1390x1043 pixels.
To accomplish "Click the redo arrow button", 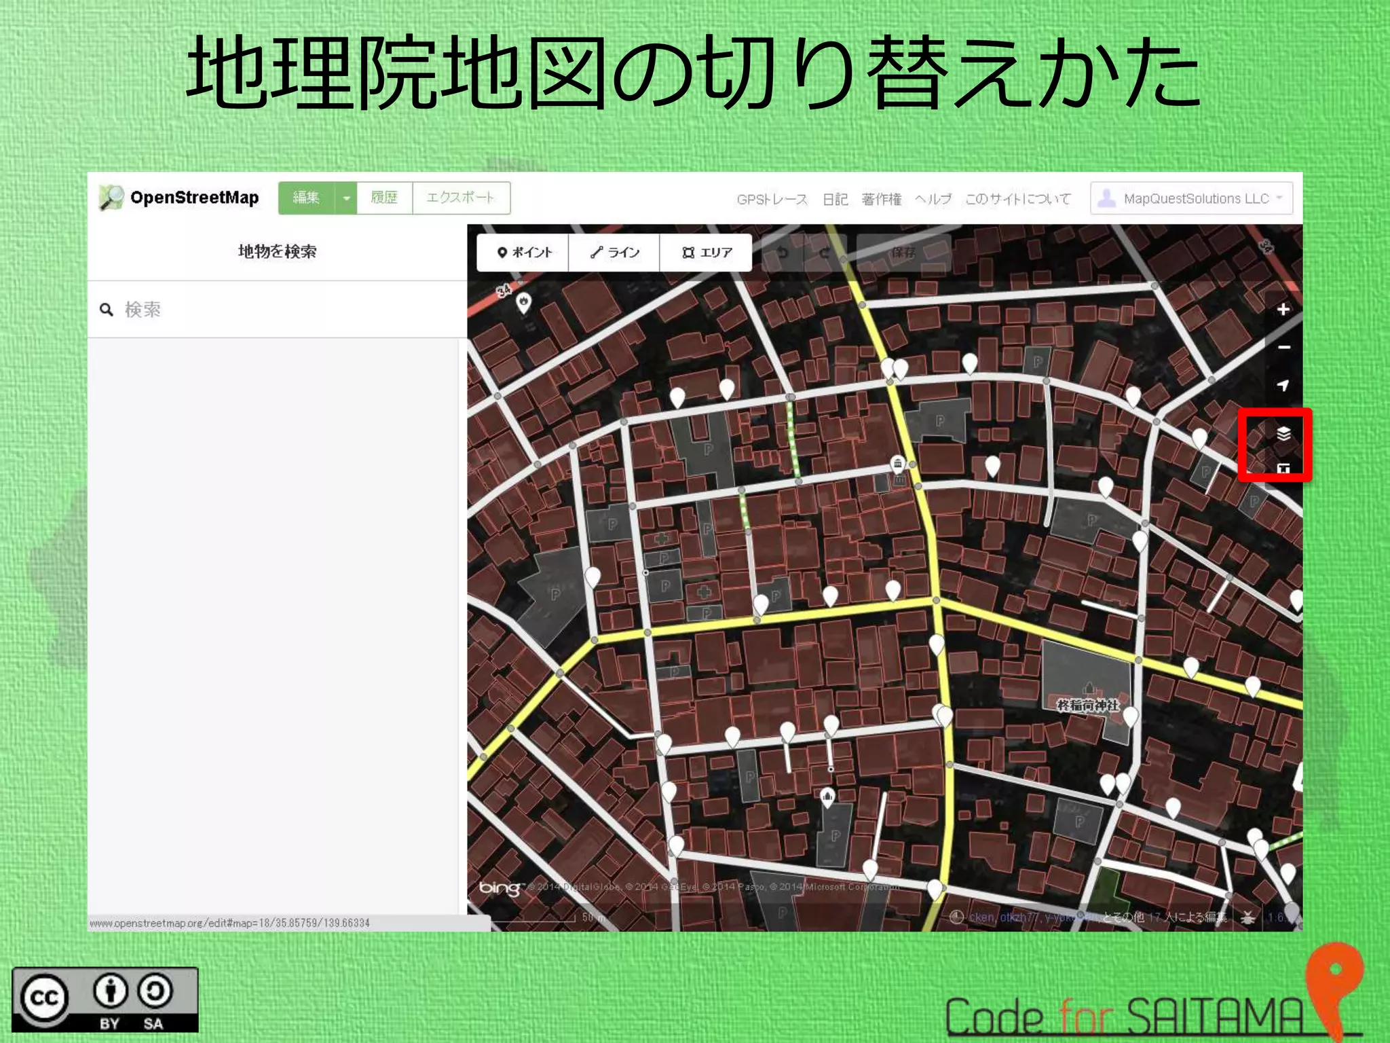I will coord(825,253).
